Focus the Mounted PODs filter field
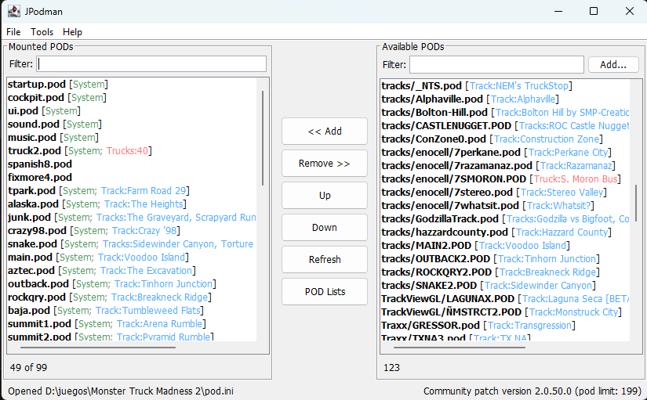Screen dimensions: 647x400 tap(151, 64)
